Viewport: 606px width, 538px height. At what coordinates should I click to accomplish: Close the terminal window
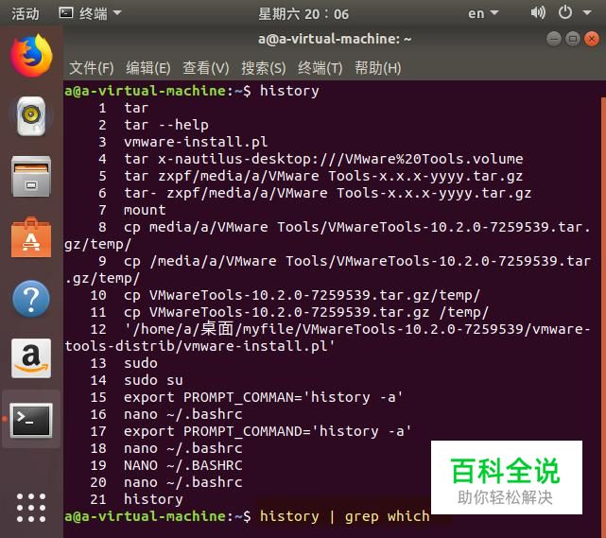coord(592,39)
